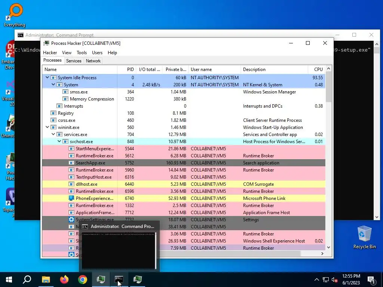Click the Interrupts process icon
The width and height of the screenshot is (383, 287).
pos(59,106)
